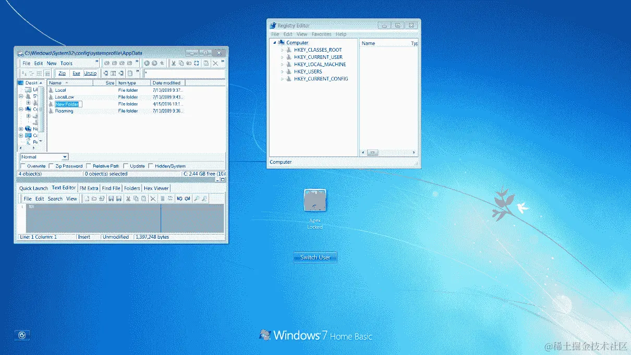Image resolution: width=631 pixels, height=355 pixels.
Task: Expand HKEY_CURRENT_USER in Registry Editor
Action: click(x=282, y=57)
